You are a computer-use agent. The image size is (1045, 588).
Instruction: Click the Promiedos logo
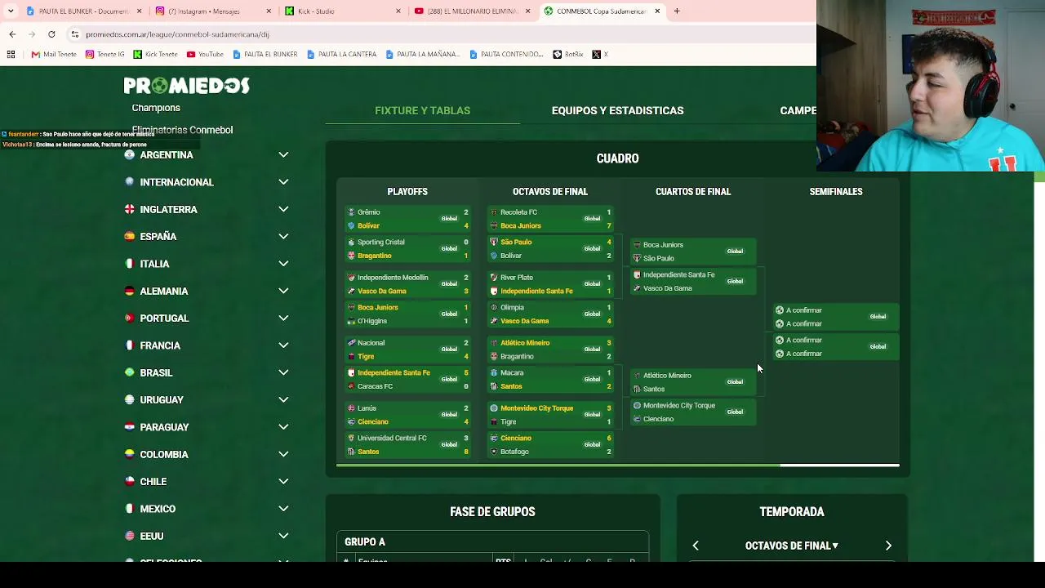(186, 86)
